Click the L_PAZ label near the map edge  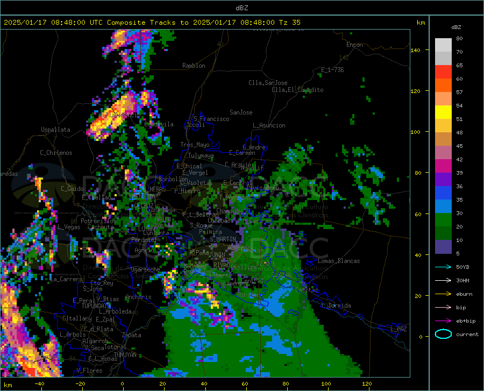[398, 329]
